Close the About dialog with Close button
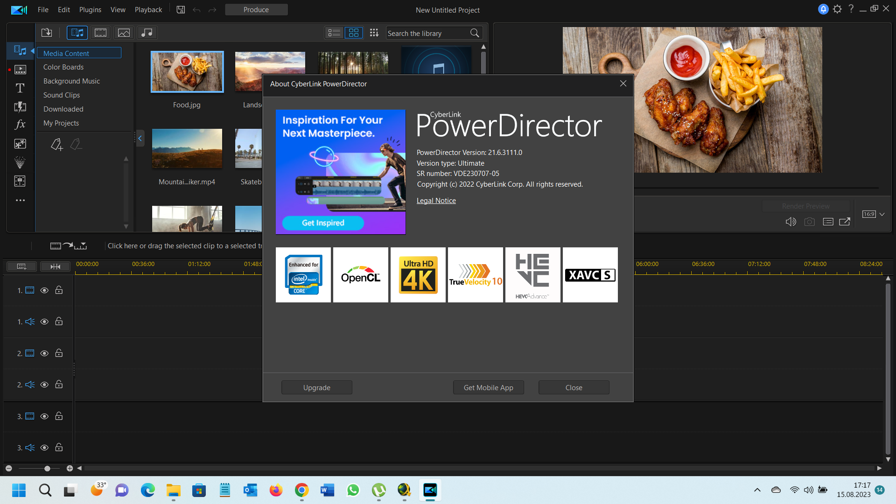The width and height of the screenshot is (896, 504). coord(574,387)
